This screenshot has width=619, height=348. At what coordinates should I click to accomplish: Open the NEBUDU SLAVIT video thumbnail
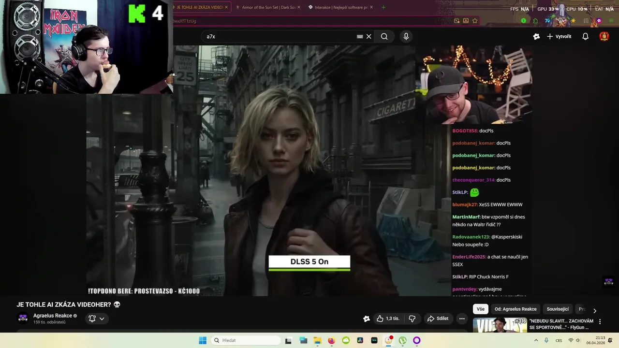pos(500,325)
